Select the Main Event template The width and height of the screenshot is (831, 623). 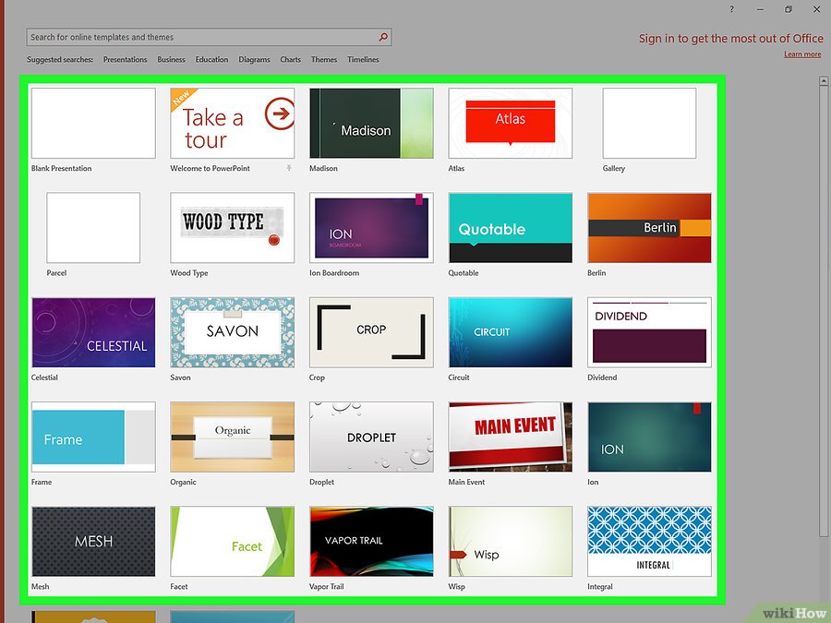pos(510,437)
